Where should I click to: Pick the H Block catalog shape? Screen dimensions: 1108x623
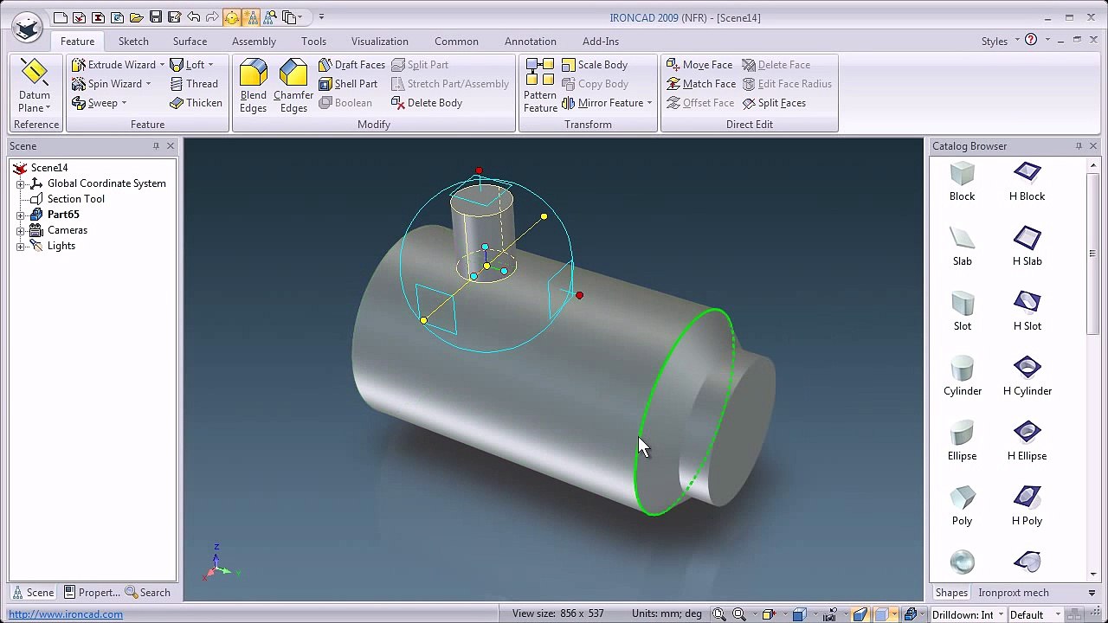coord(1027,182)
